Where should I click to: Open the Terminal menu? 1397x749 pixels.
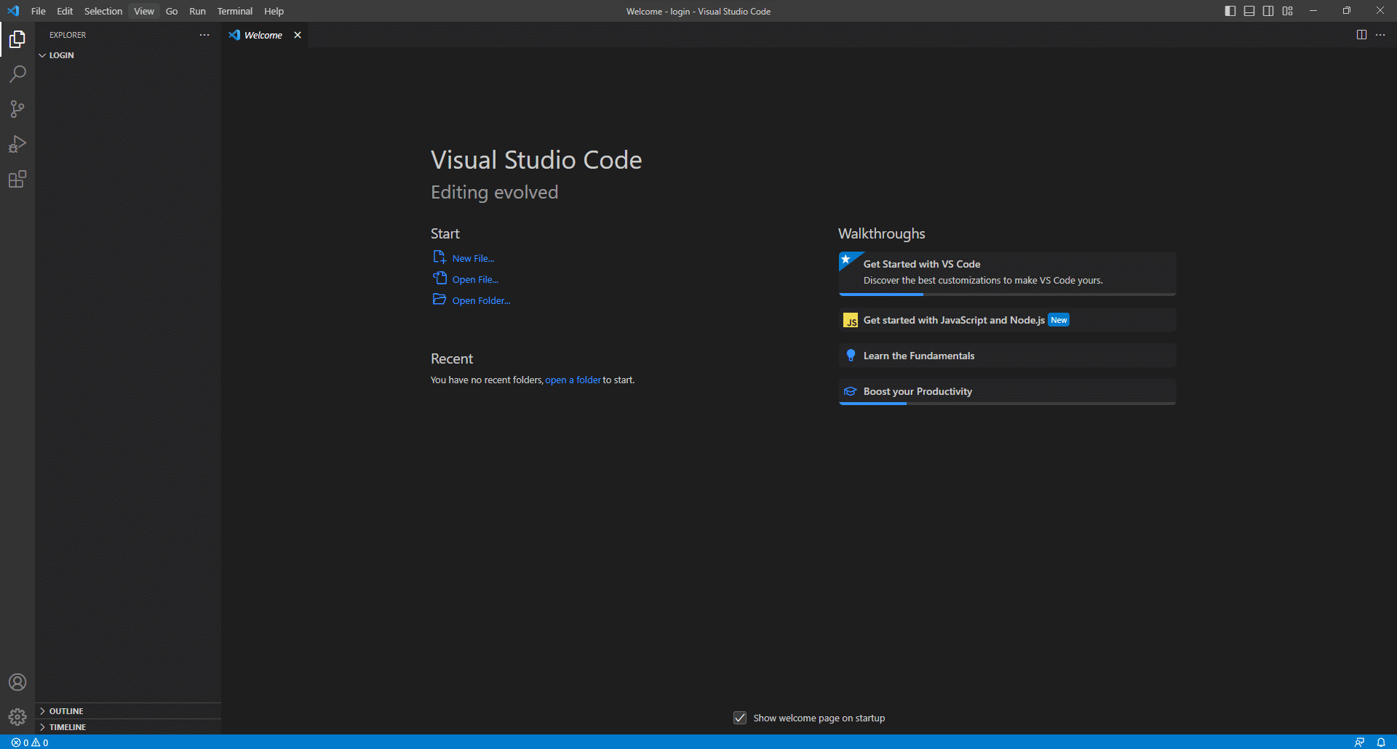pos(235,11)
